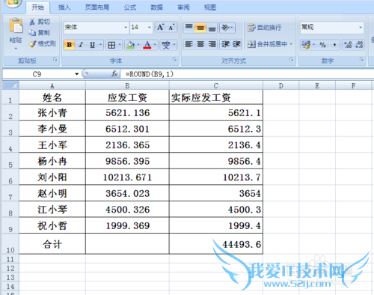Set top vertical alignment
Viewport: 374px width, 295px height.
pyautogui.click(x=188, y=28)
